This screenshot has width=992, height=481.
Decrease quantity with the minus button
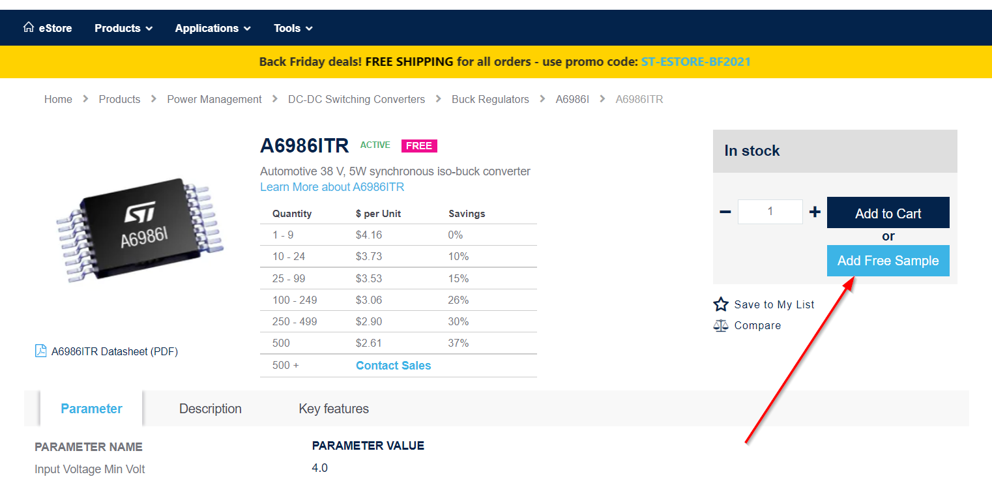[725, 212]
